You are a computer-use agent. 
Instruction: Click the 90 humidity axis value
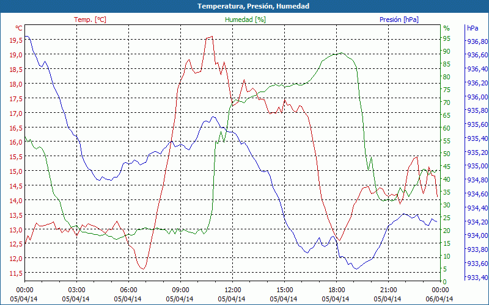tap(447, 51)
